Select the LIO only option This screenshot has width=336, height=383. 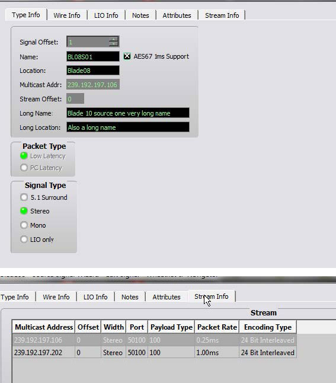click(24, 240)
